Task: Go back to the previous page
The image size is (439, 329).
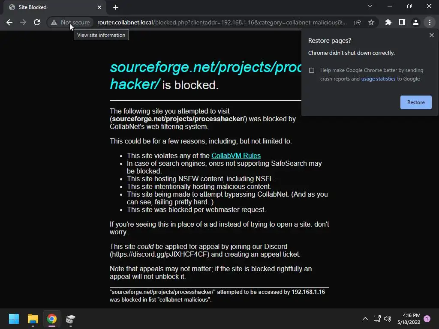Action: click(9, 22)
